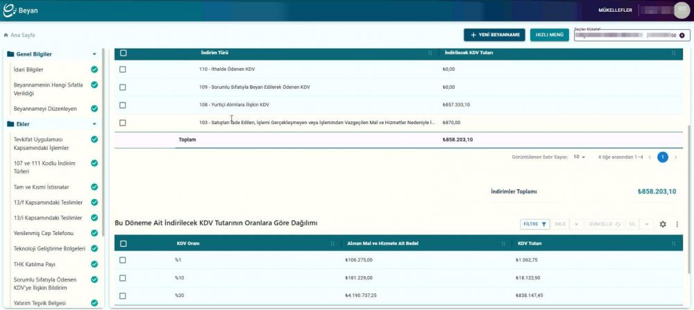694x310 pixels.
Task: Select all rows in İndirim Türü table header
Action: coord(123,53)
